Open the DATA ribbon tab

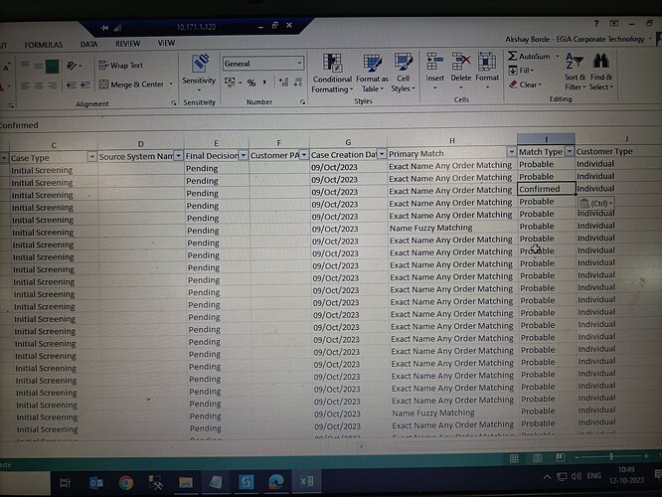pos(88,44)
